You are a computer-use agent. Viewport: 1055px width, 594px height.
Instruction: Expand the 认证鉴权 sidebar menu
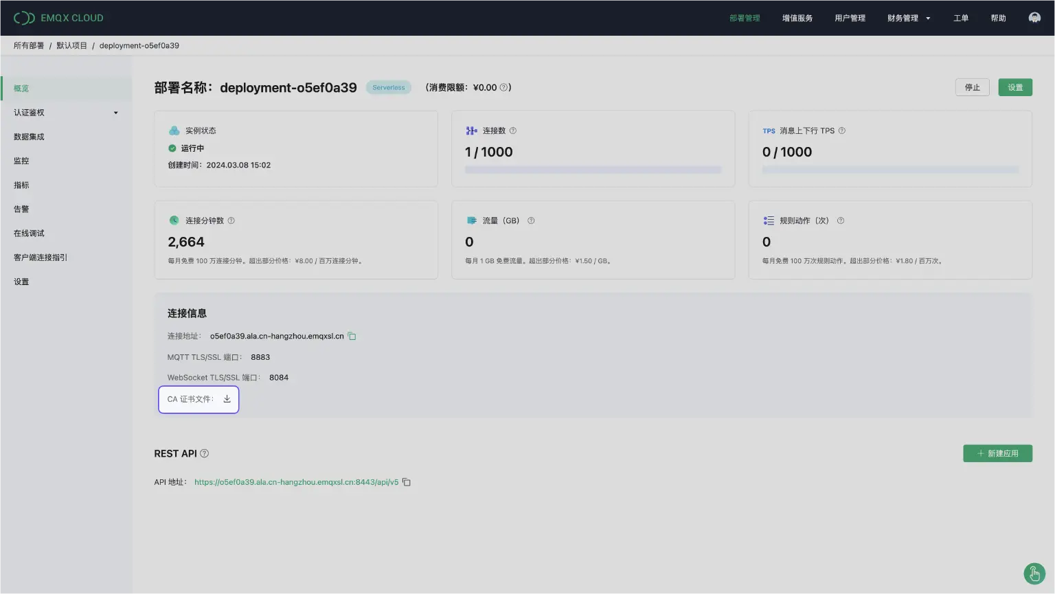pyautogui.click(x=65, y=113)
